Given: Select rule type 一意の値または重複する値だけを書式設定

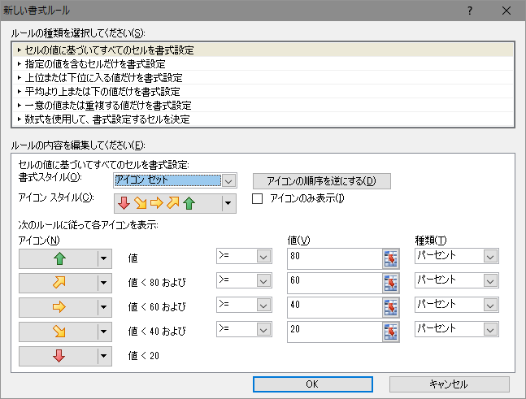Looking at the screenshot, I should 263,106.
